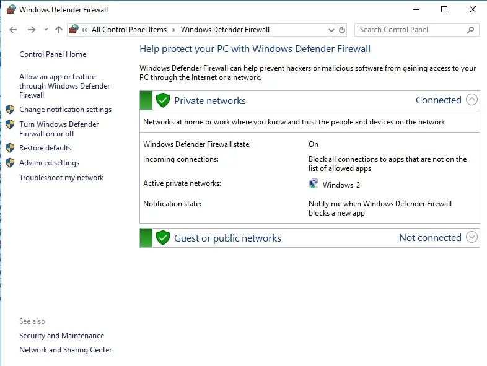The image size is (487, 366).
Task: Expand the Guest or public networks section
Action: point(472,237)
